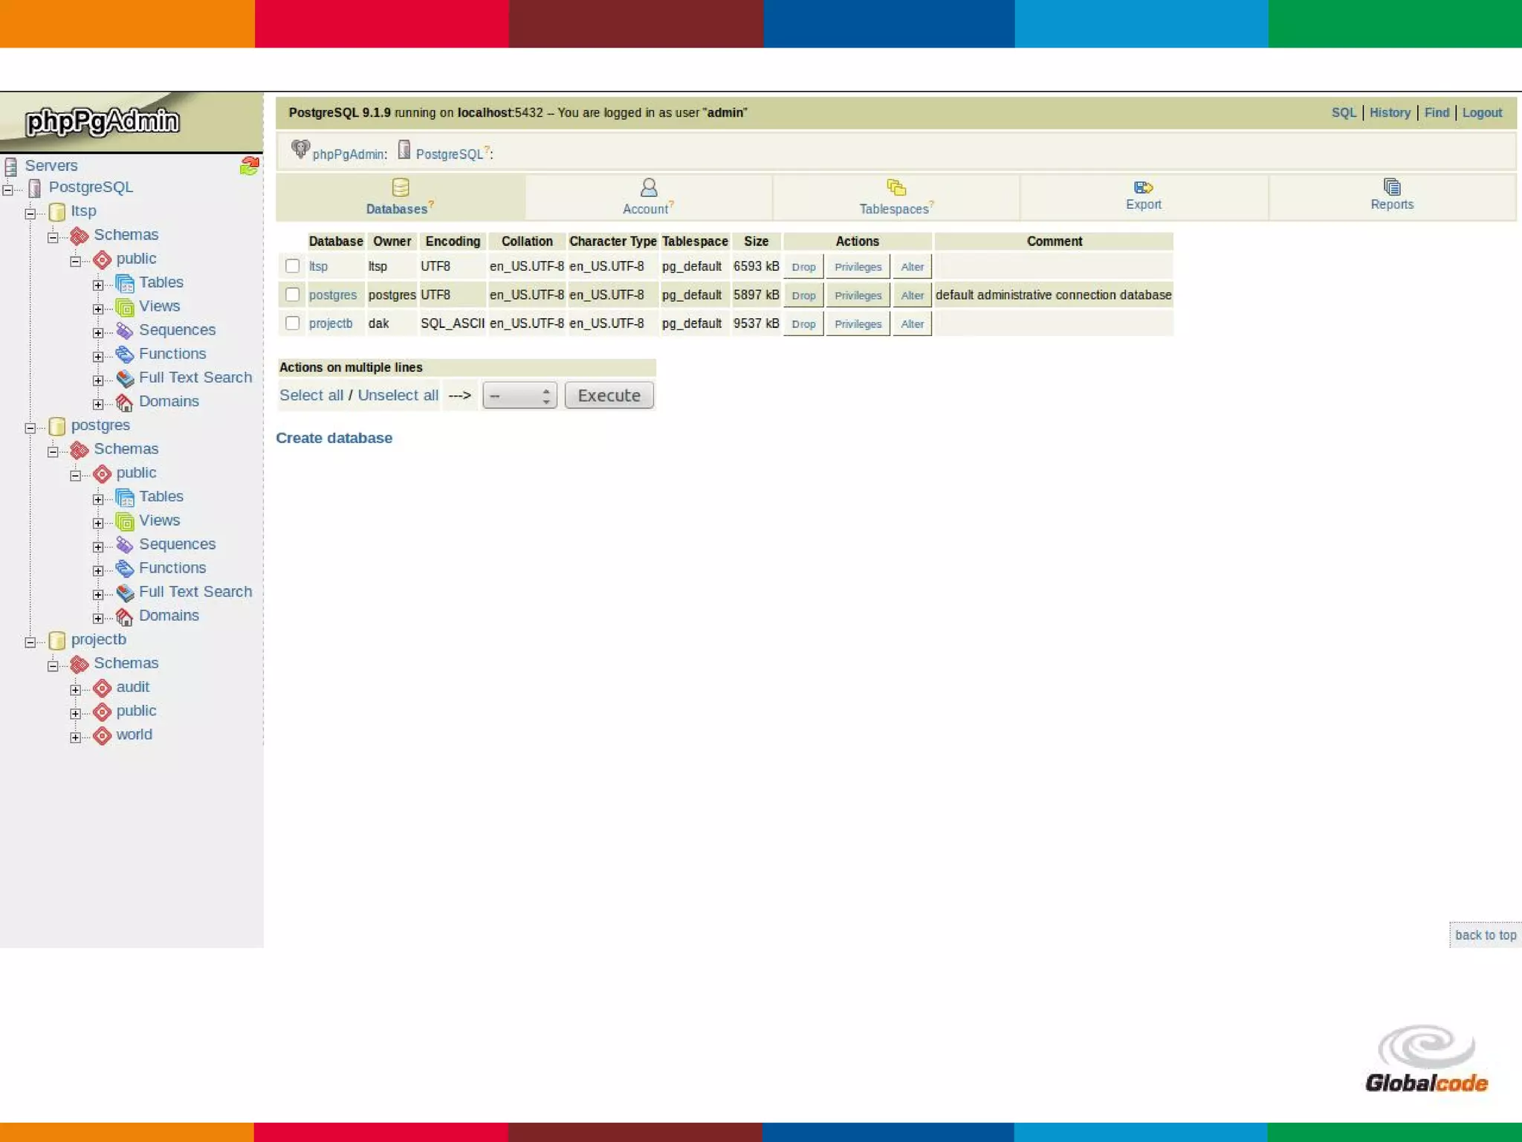Check the postgres database row checkbox
This screenshot has height=1142, width=1522.
tap(292, 295)
